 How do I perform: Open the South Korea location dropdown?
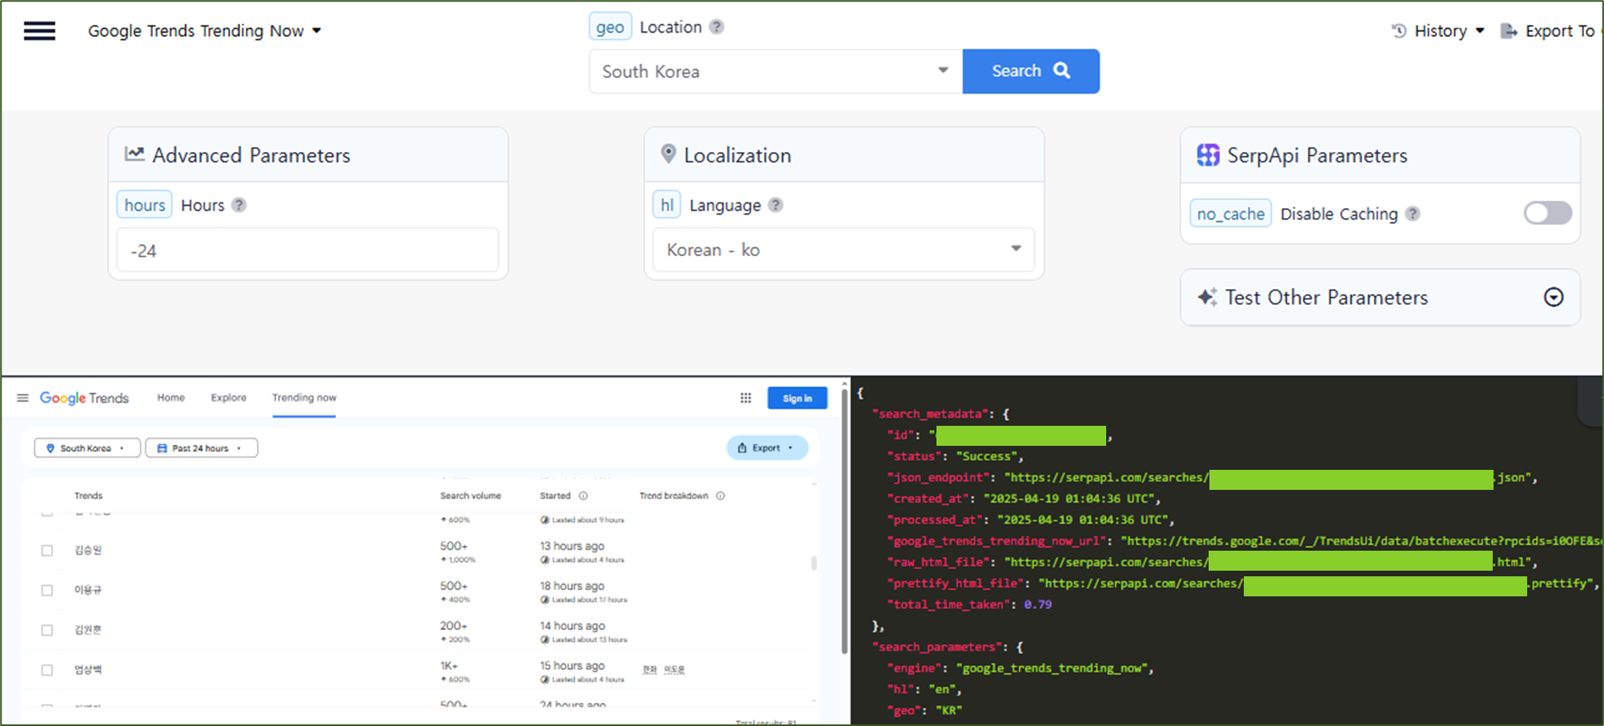[x=776, y=71]
